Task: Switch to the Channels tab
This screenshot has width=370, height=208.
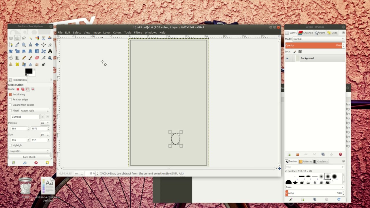Action: (x=306, y=33)
